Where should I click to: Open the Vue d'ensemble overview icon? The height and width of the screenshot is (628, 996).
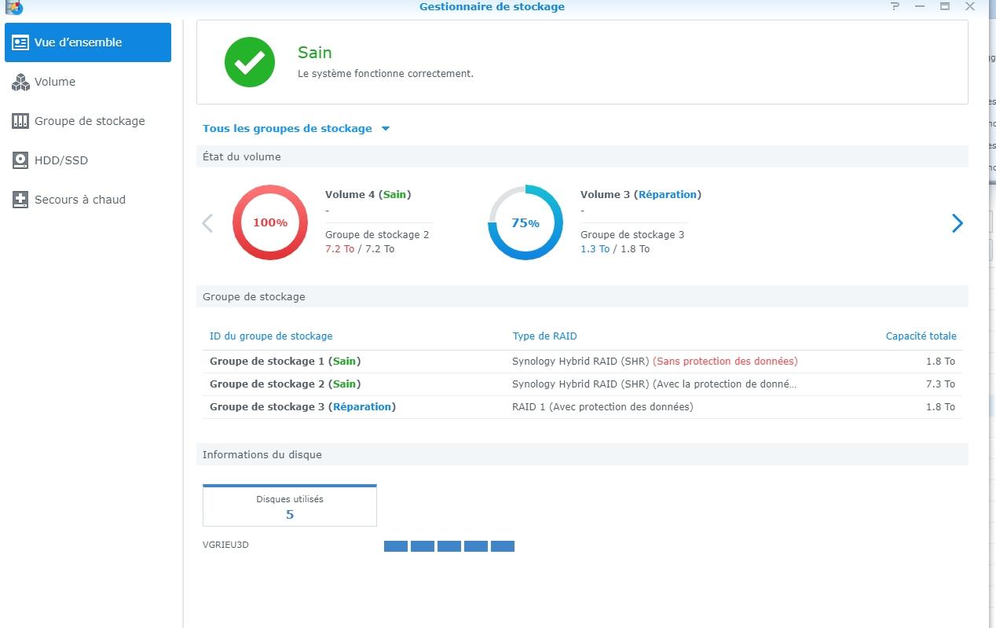coord(20,42)
